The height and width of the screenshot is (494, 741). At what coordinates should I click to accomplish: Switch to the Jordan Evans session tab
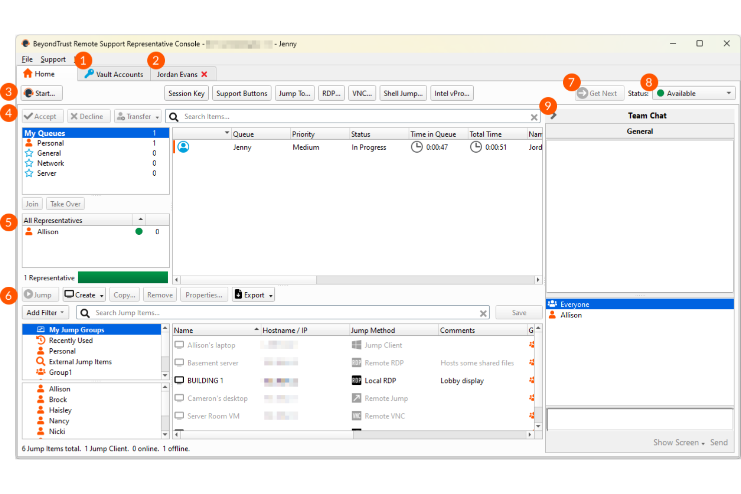176,74
